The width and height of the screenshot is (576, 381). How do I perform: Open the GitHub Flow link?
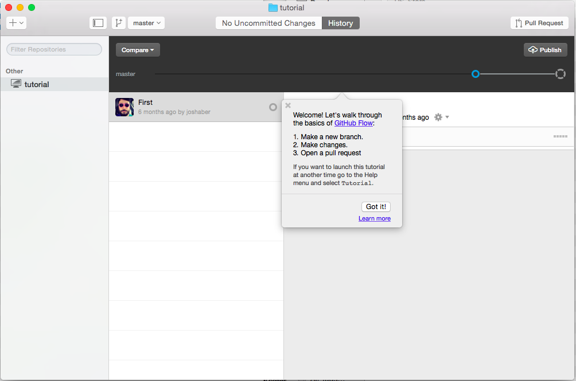pos(353,123)
